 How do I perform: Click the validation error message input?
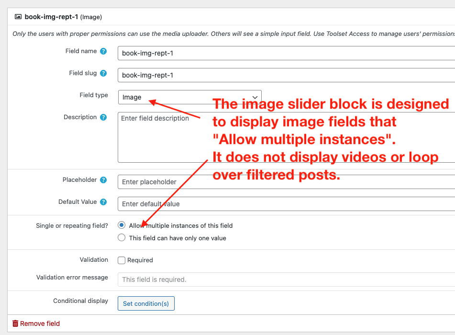click(286, 279)
